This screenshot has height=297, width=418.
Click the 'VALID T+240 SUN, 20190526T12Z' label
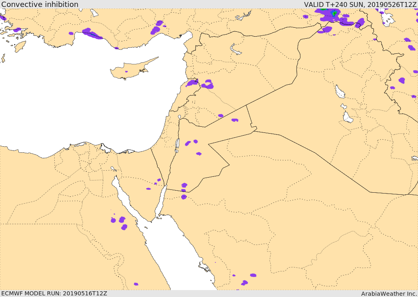360,4
